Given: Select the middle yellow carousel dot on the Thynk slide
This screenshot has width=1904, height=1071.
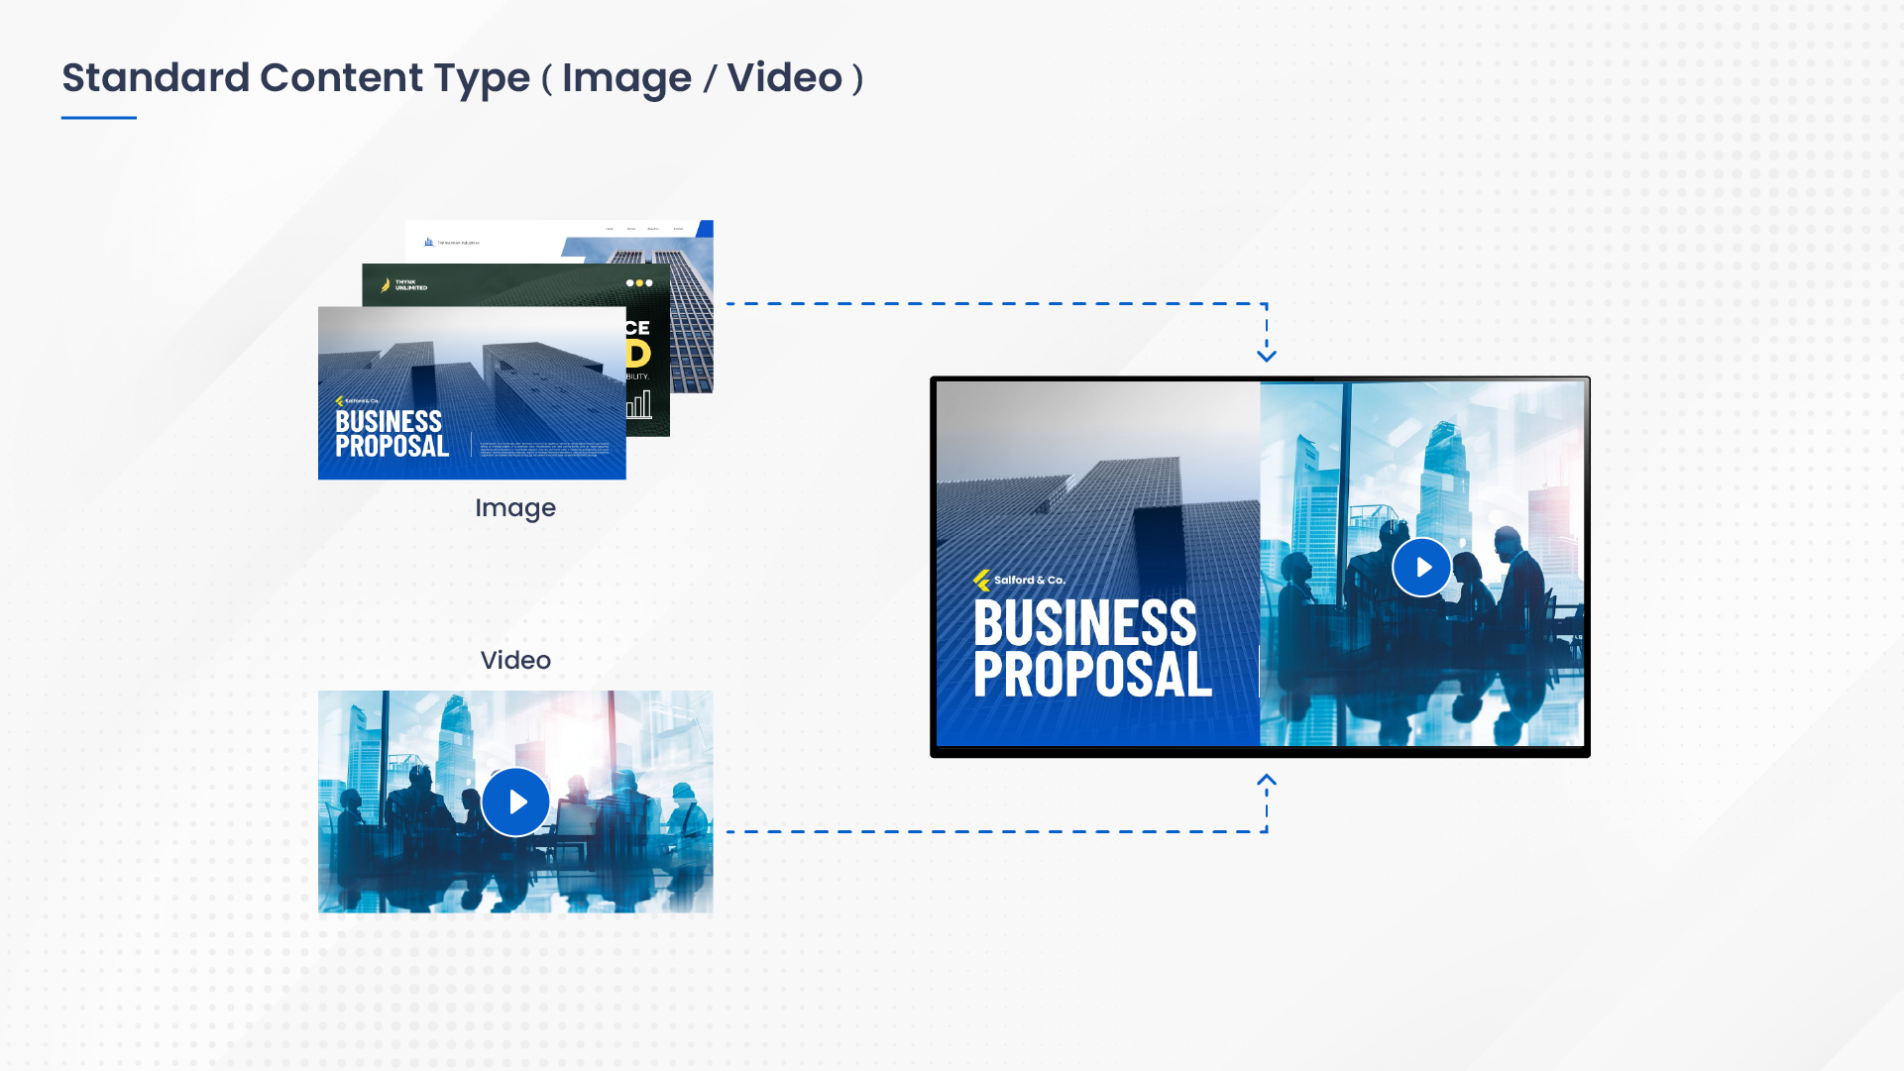Looking at the screenshot, I should click(639, 282).
